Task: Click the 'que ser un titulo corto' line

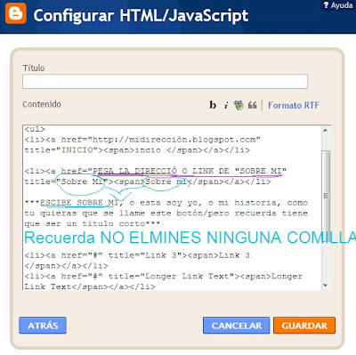Action: pyautogui.click(x=93, y=223)
